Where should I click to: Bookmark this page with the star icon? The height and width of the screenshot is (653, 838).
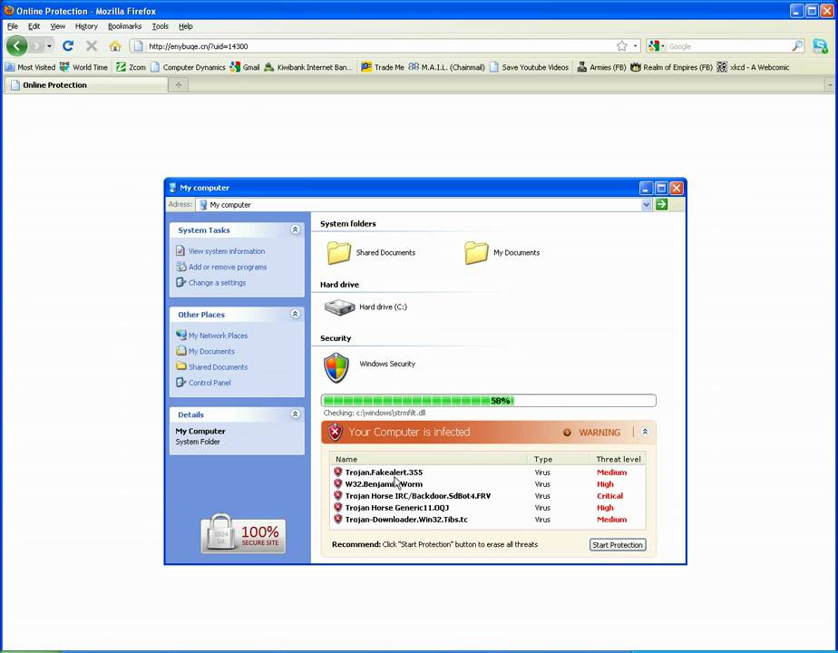pos(621,46)
